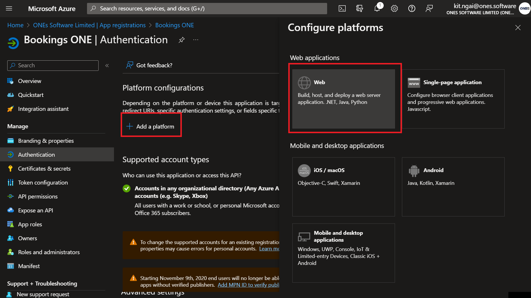
Task: Open the hamburger portal menu
Action: (x=9, y=8)
